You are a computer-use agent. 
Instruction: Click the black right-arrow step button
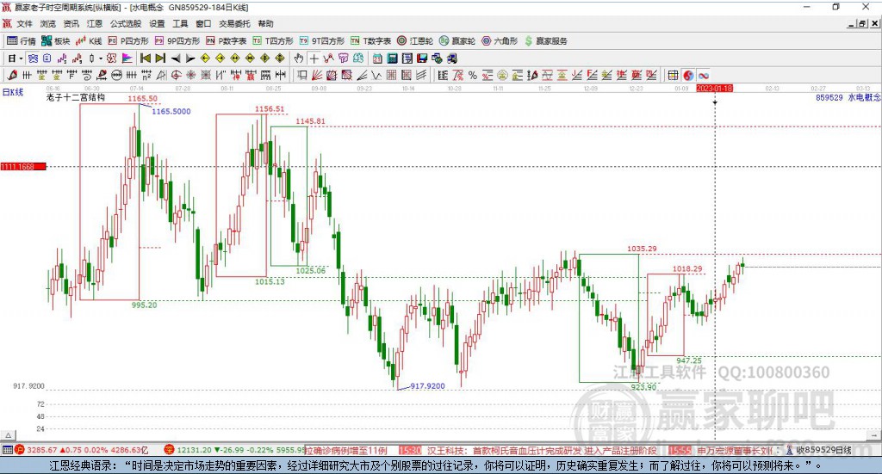(190, 58)
